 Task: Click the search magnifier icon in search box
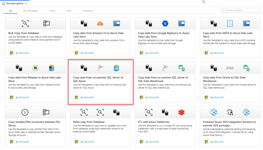[x=223, y=10]
